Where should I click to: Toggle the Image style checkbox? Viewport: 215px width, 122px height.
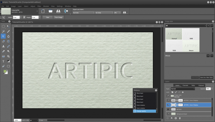168,95
